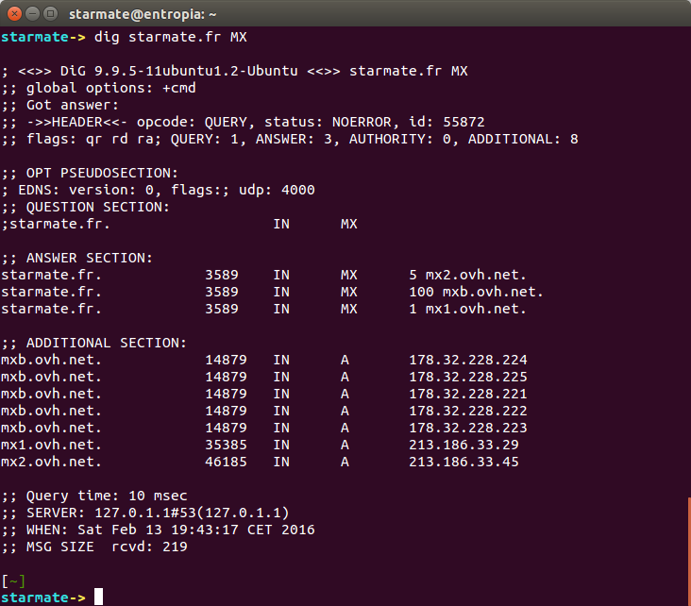Maximize the terminal window
Screen dimensions: 691x606
point(49,12)
